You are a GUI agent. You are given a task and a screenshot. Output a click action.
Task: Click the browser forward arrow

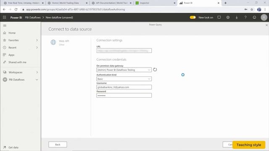pos(10,9)
